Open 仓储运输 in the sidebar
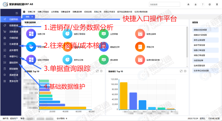222x121 pixels. [11, 38]
